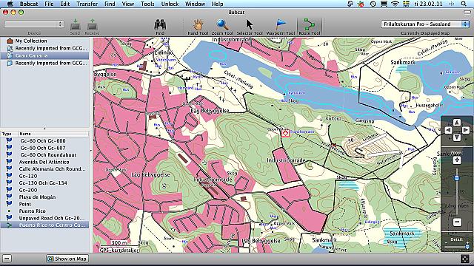This screenshot has height=266, width=474.
Task: Open the Unlock menu
Action: (x=170, y=4)
